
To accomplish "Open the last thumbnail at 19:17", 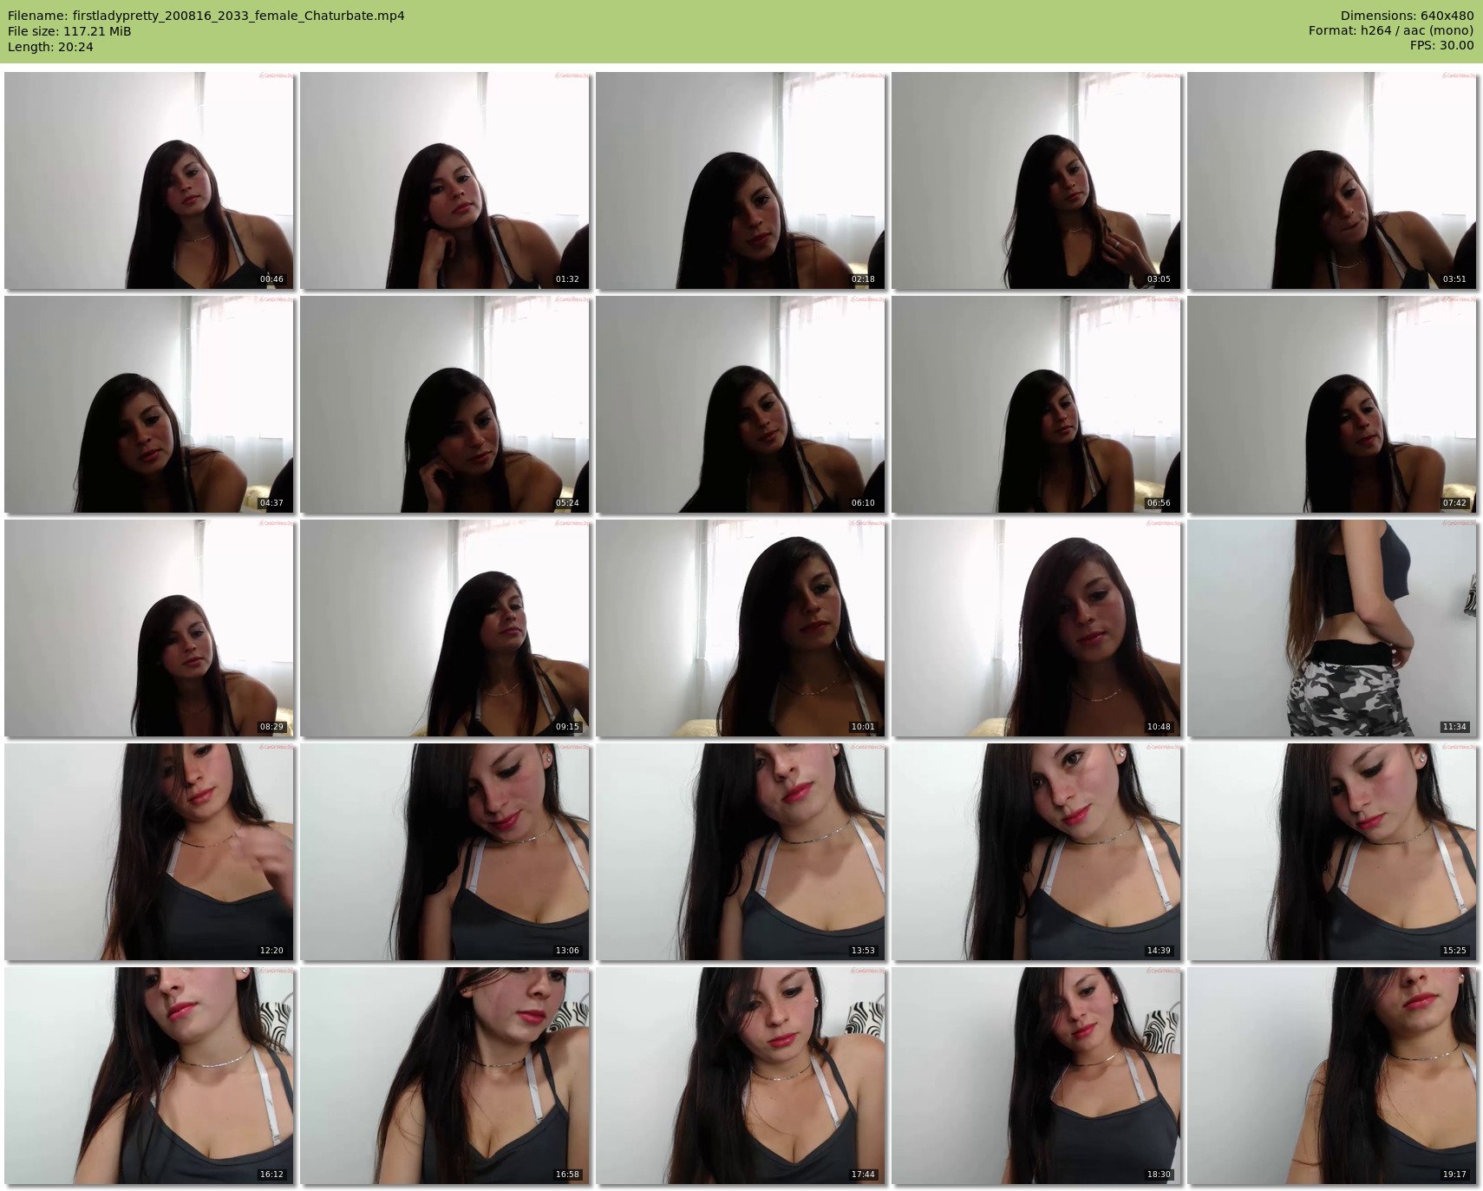I will coord(1331,1076).
